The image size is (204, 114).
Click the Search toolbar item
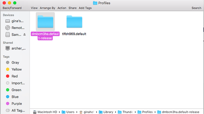point(196,8)
